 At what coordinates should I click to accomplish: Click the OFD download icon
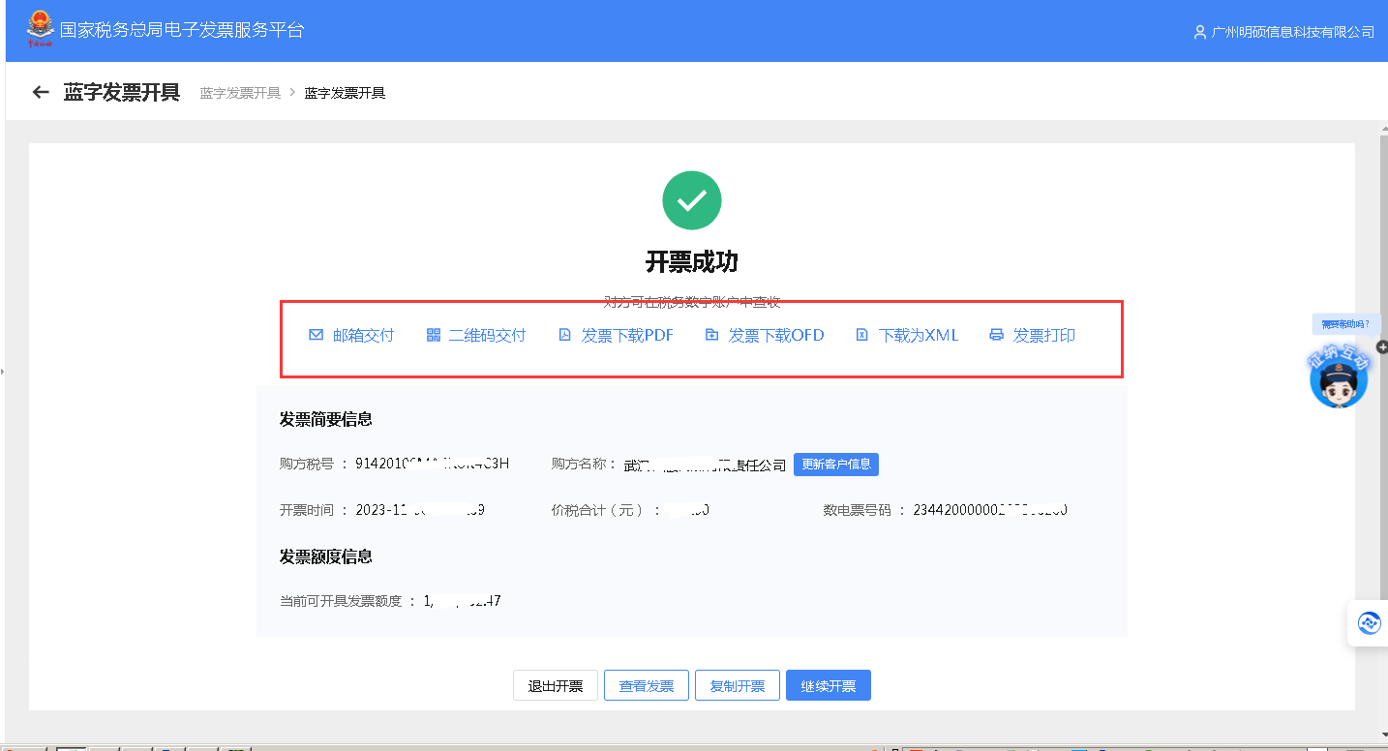(x=711, y=336)
